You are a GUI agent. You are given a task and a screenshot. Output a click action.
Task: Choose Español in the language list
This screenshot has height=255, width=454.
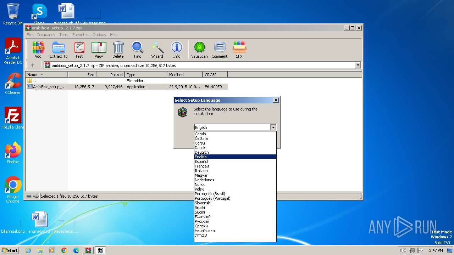point(235,161)
